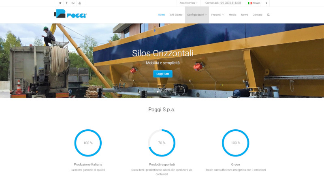Screen dimensions: 324x184
Task: Expand the Configuratore menu
Action: (x=197, y=15)
